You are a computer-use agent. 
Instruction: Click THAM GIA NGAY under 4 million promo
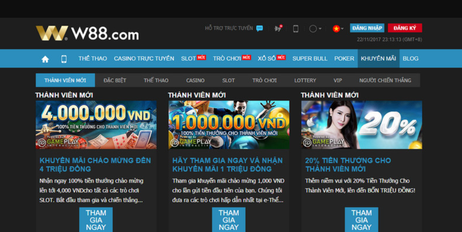[x=96, y=220]
